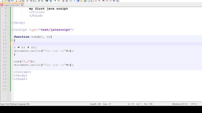Click document.write call on line 20
This screenshot has height=113, width=202.
(x=44, y=65)
